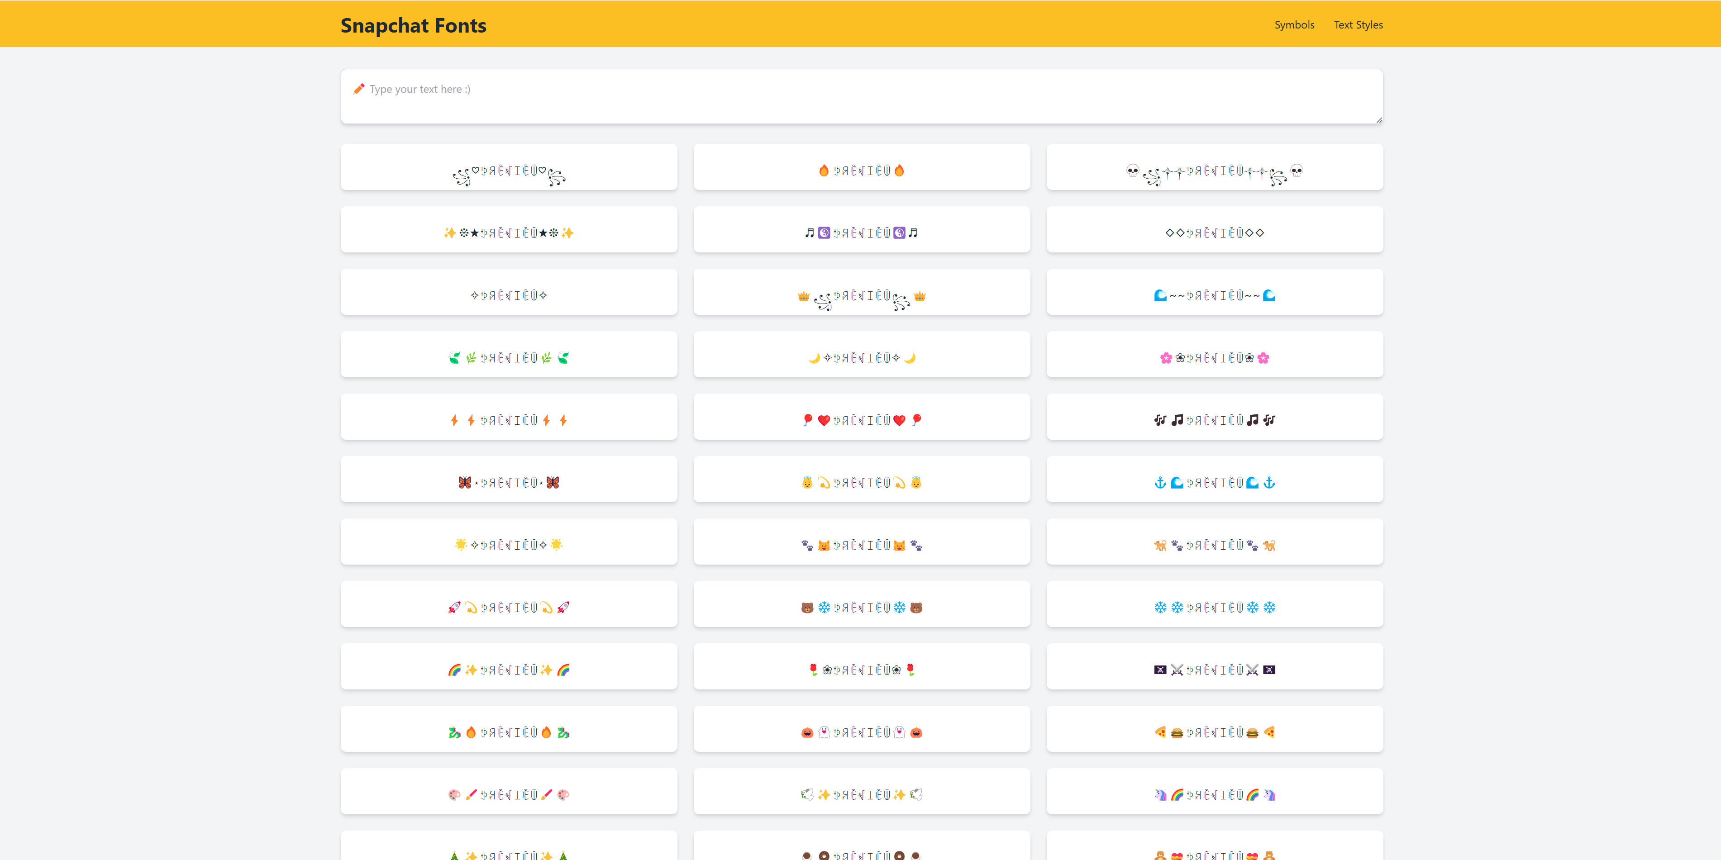The height and width of the screenshot is (860, 1721).
Task: Choose the crescent moon font card
Action: pyautogui.click(x=862, y=354)
